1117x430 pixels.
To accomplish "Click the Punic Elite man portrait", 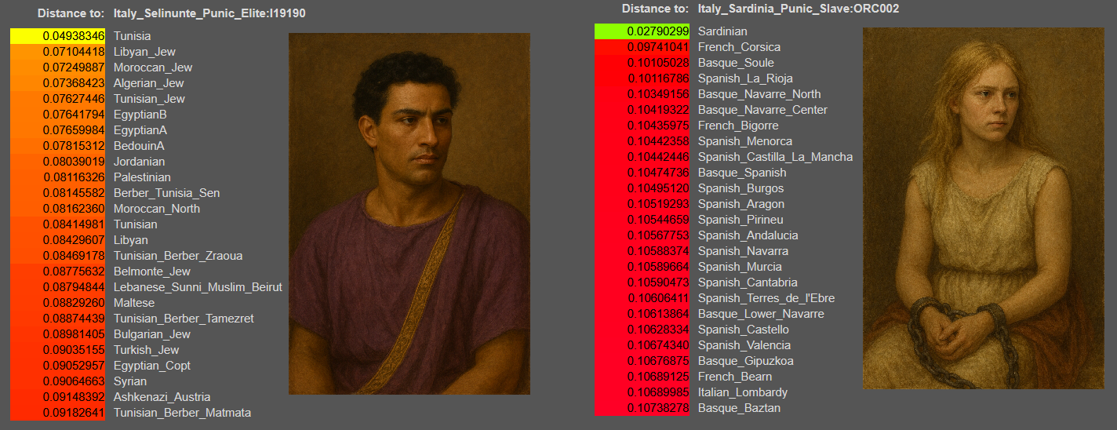I will [409, 213].
